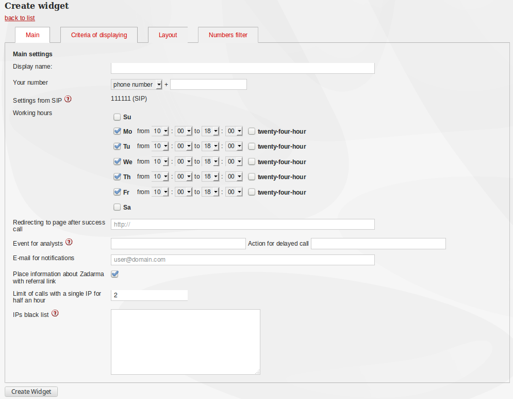Check the Saturday working hours checkbox

point(117,207)
